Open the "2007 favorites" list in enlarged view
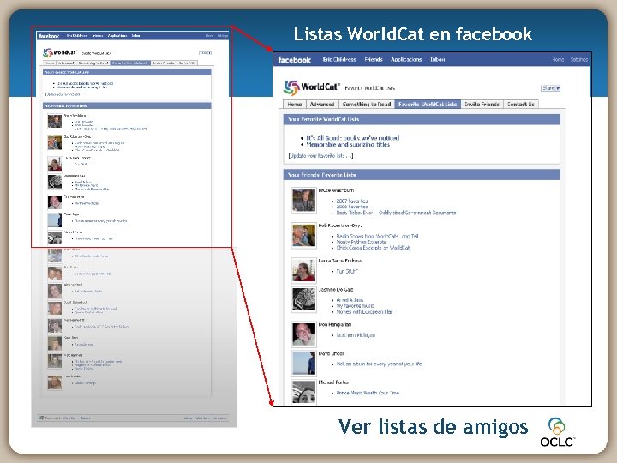This screenshot has width=617, height=463. click(352, 201)
